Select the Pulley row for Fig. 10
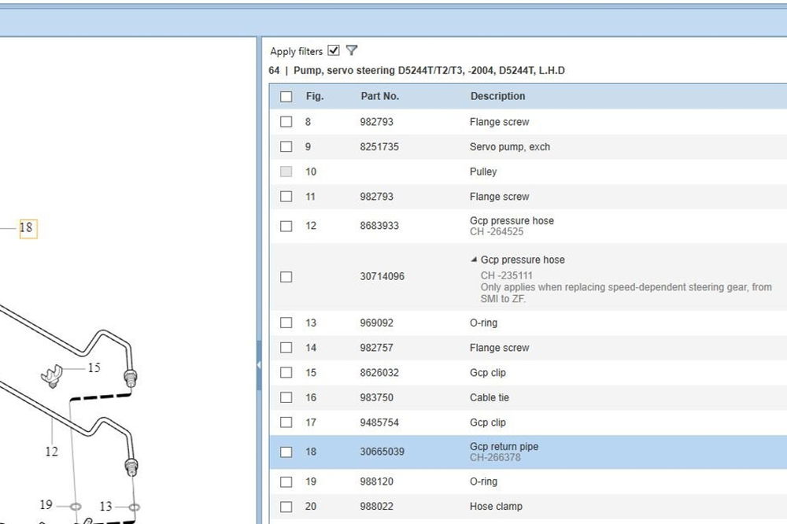The height and width of the screenshot is (524, 787). (483, 172)
